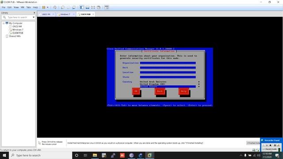Click the VM network adapter status icon
Image resolution: width=283 pixels, height=159 pixels.
pos(257,150)
